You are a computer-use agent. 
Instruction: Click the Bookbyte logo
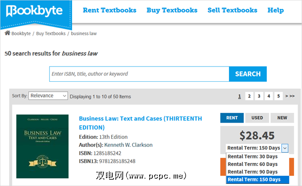click(x=35, y=11)
